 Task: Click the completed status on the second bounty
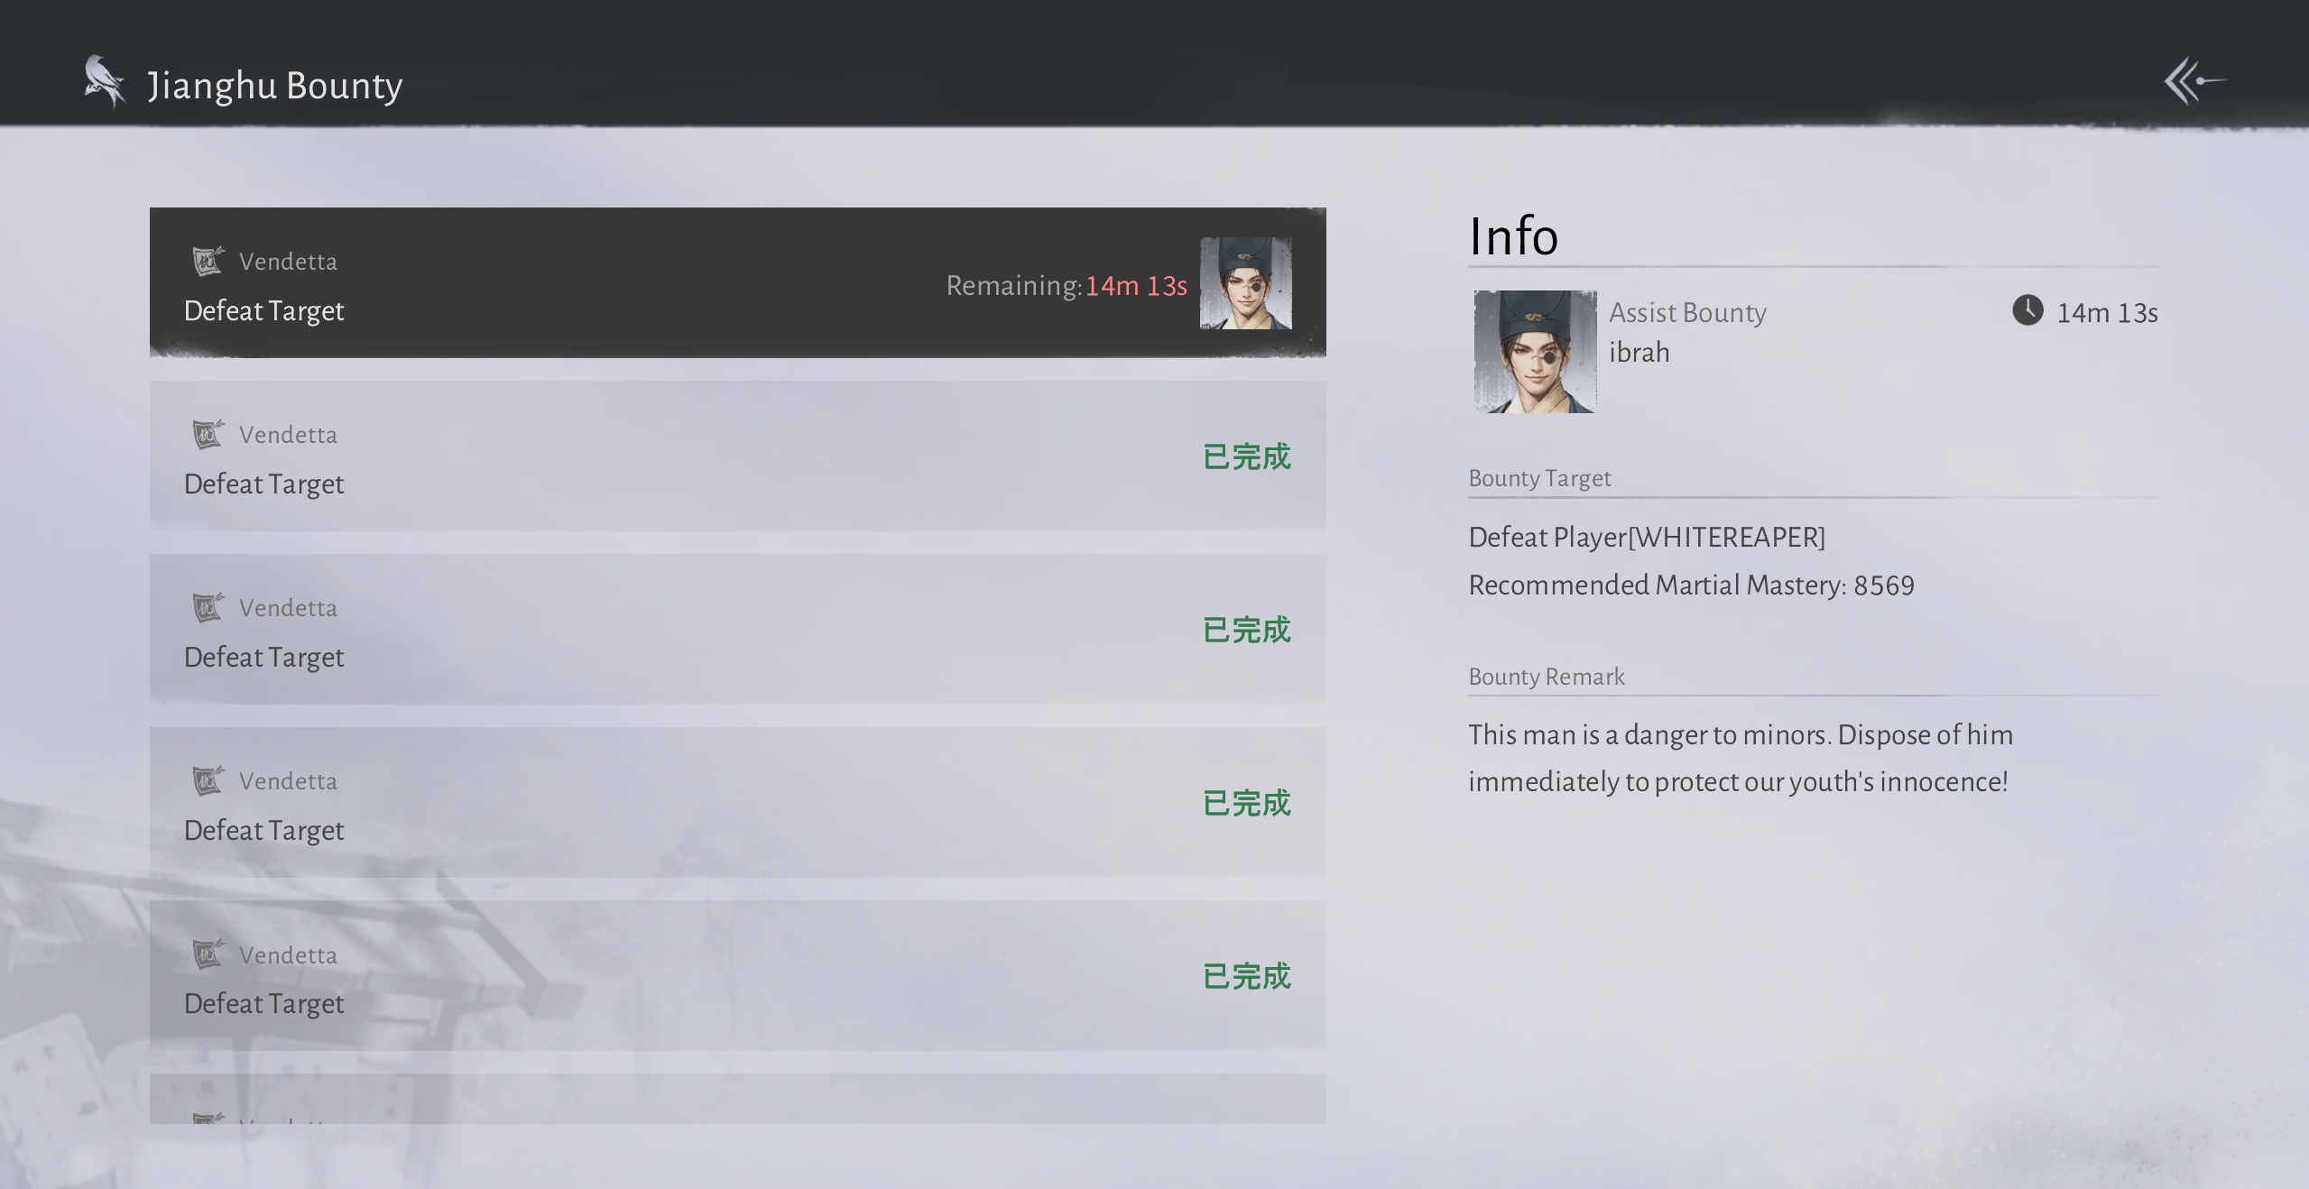1247,456
